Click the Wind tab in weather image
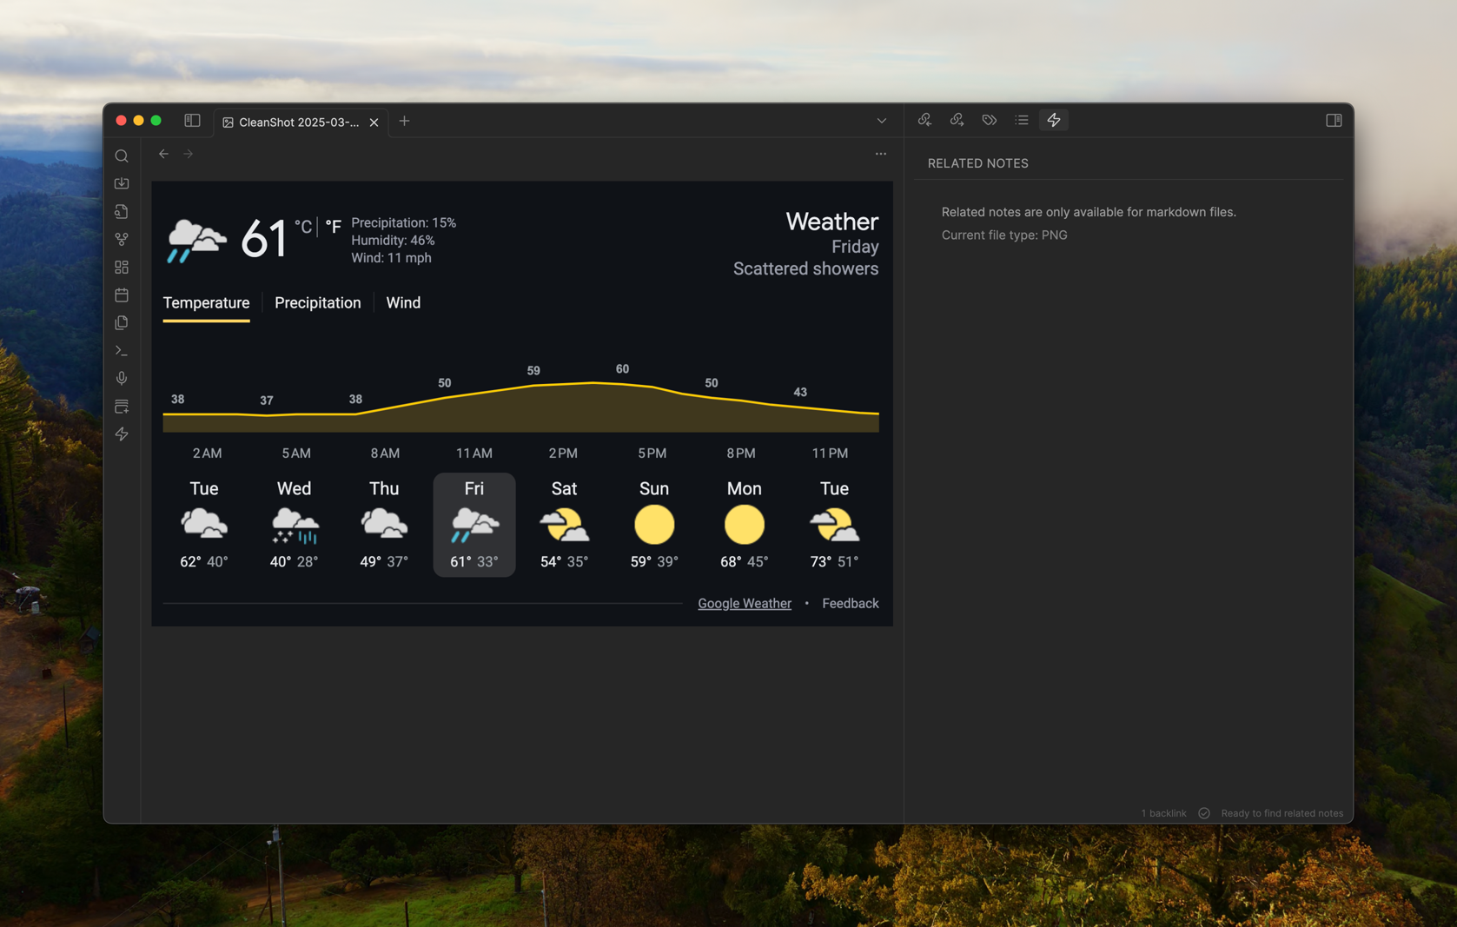Screen dimensions: 1457x927 click(x=403, y=302)
